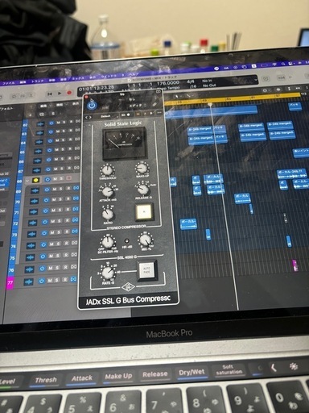Screen dimensions: 309x413
Task: Click the go-to-beginning transport button
Action: click(x=50, y=94)
